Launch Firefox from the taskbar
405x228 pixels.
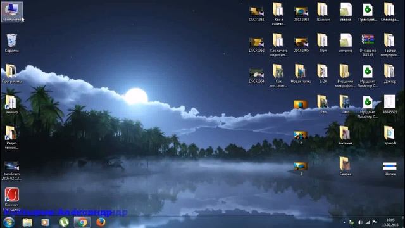click(101, 222)
